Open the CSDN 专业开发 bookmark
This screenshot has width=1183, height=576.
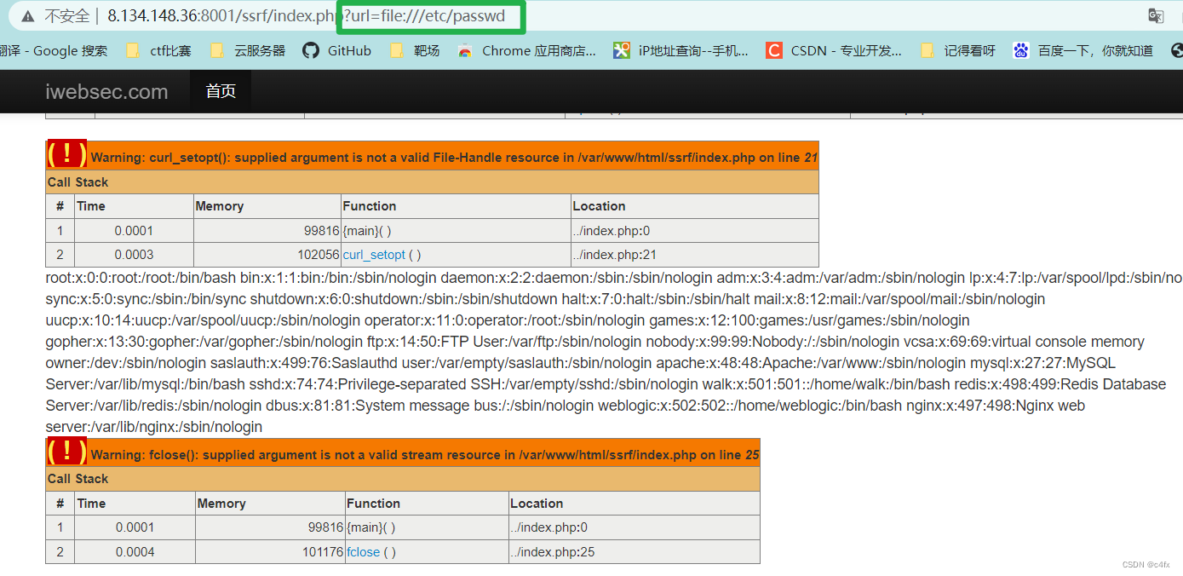(834, 50)
